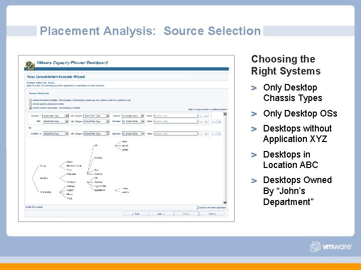Viewport: 361px width, 270px height.
Task: Remove the first condition group with outer minus button
Action: [x=215, y=121]
